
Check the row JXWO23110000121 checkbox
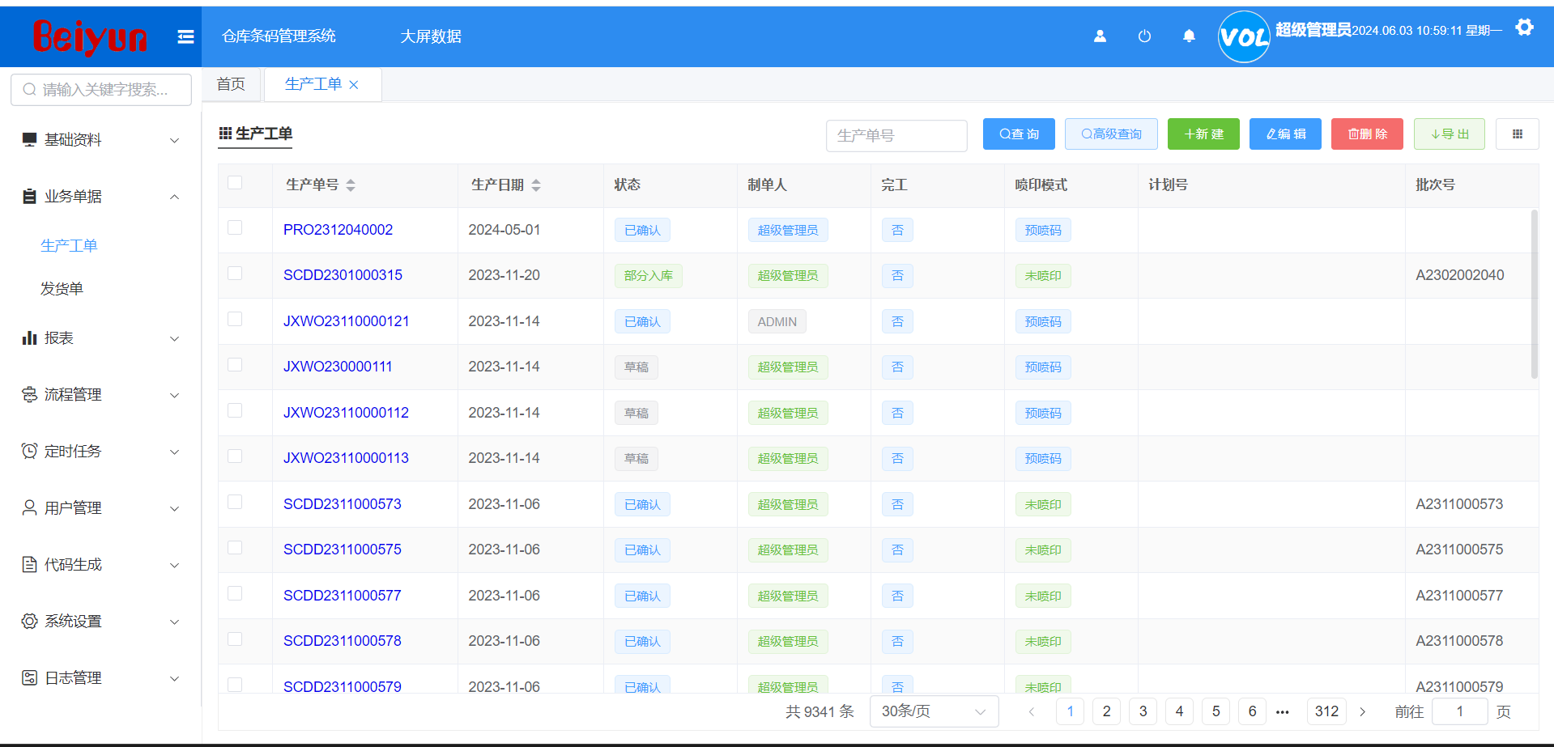[235, 320]
